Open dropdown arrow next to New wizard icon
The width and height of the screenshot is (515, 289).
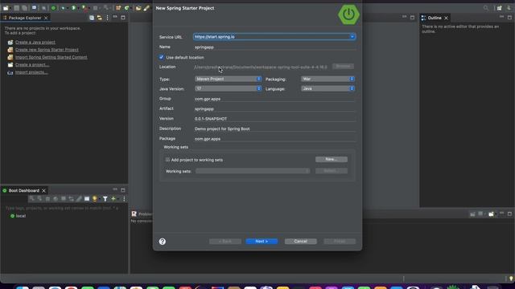pyautogui.click(x=10, y=8)
